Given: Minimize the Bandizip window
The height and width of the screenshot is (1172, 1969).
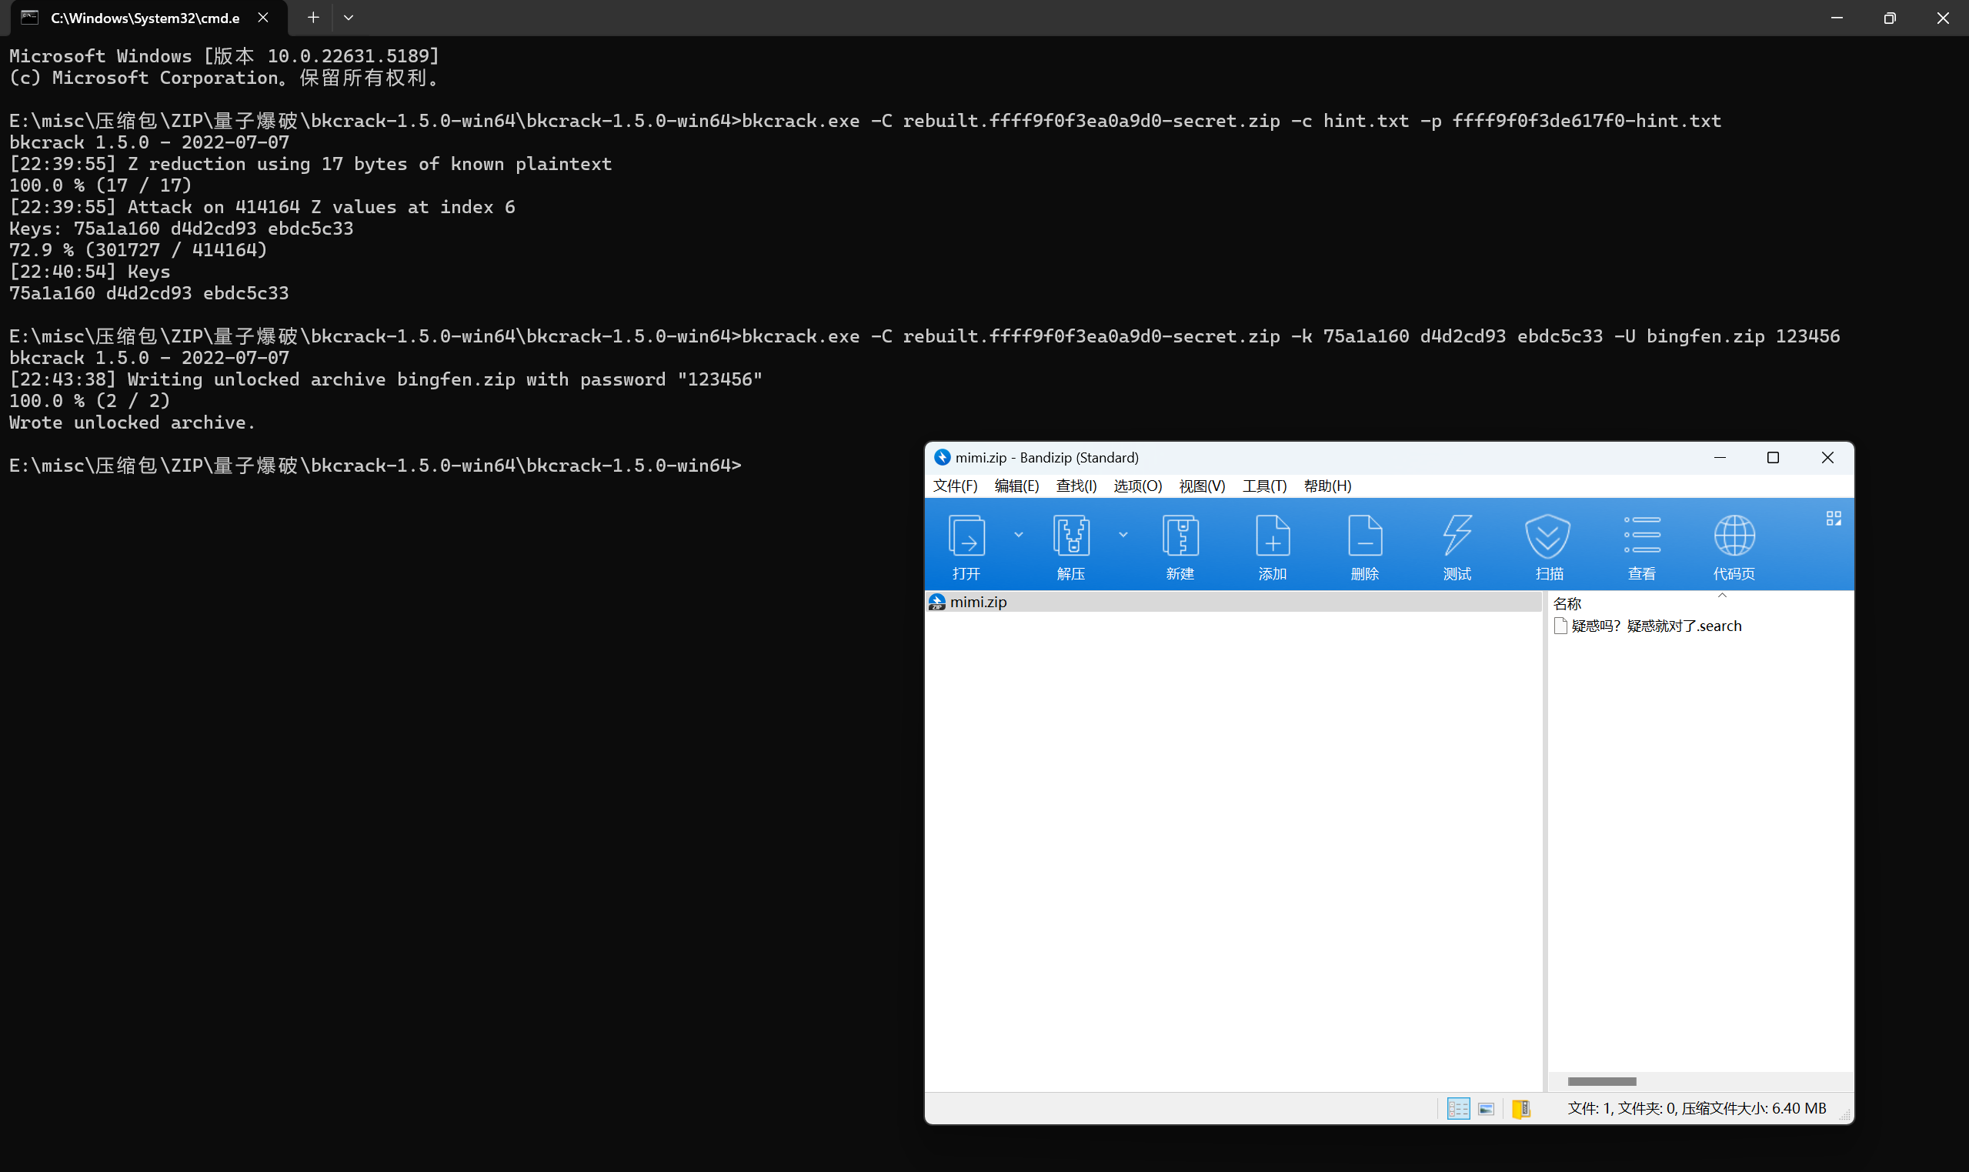Looking at the screenshot, I should (x=1720, y=457).
